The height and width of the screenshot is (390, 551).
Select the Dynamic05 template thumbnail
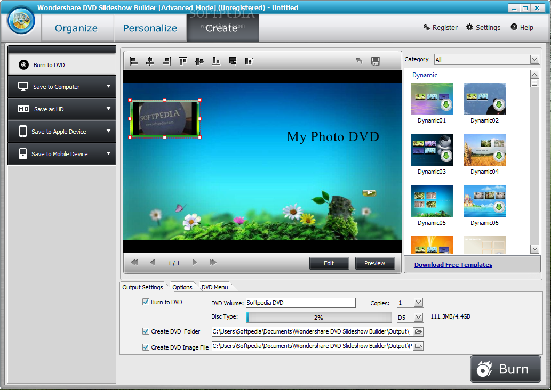tap(432, 201)
